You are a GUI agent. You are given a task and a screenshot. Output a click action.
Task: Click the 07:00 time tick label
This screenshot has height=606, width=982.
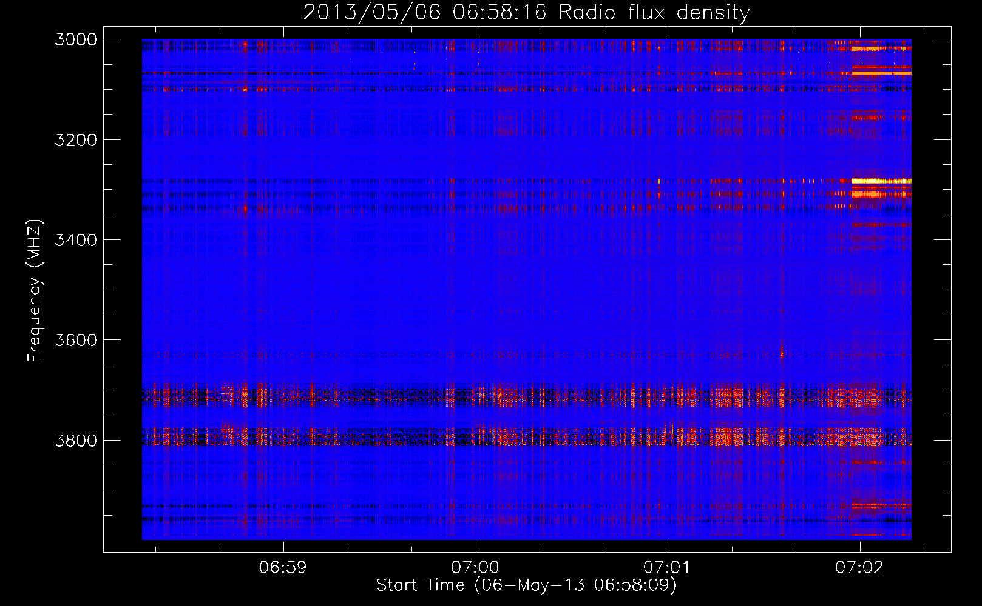click(475, 567)
